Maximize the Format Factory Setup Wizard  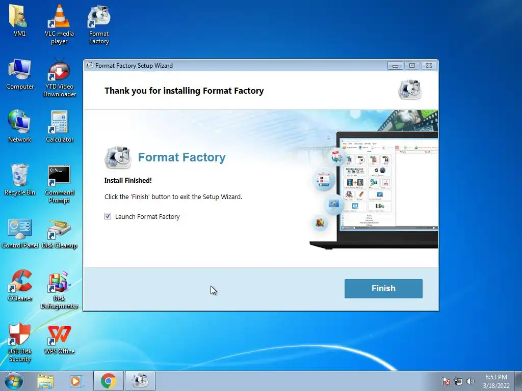[x=412, y=66]
